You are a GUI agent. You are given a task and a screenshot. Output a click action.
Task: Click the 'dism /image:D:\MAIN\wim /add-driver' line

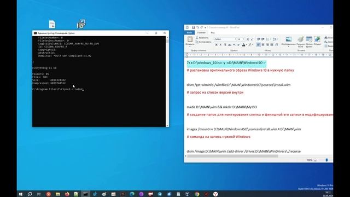[x=243, y=151]
